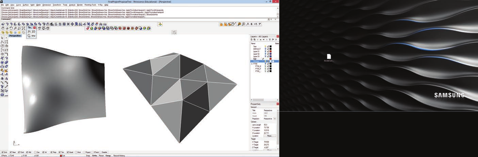Click the lock icon in top-right toolbar
This screenshot has width=478, height=157.
221,24
